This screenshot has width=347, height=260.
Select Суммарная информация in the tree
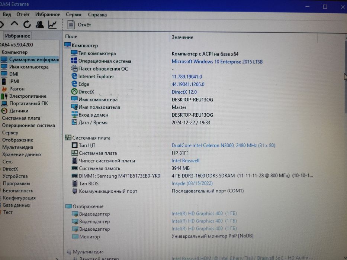click(30, 59)
